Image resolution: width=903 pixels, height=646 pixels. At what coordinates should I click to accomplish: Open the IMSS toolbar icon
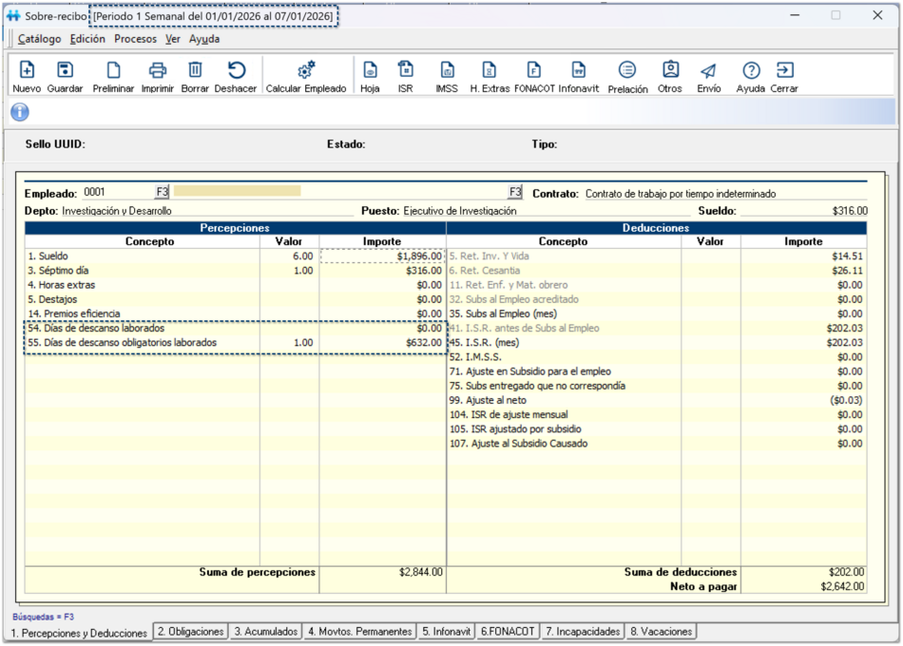coord(447,70)
